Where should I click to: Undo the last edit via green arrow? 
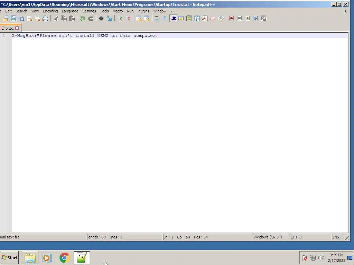pos(83,19)
